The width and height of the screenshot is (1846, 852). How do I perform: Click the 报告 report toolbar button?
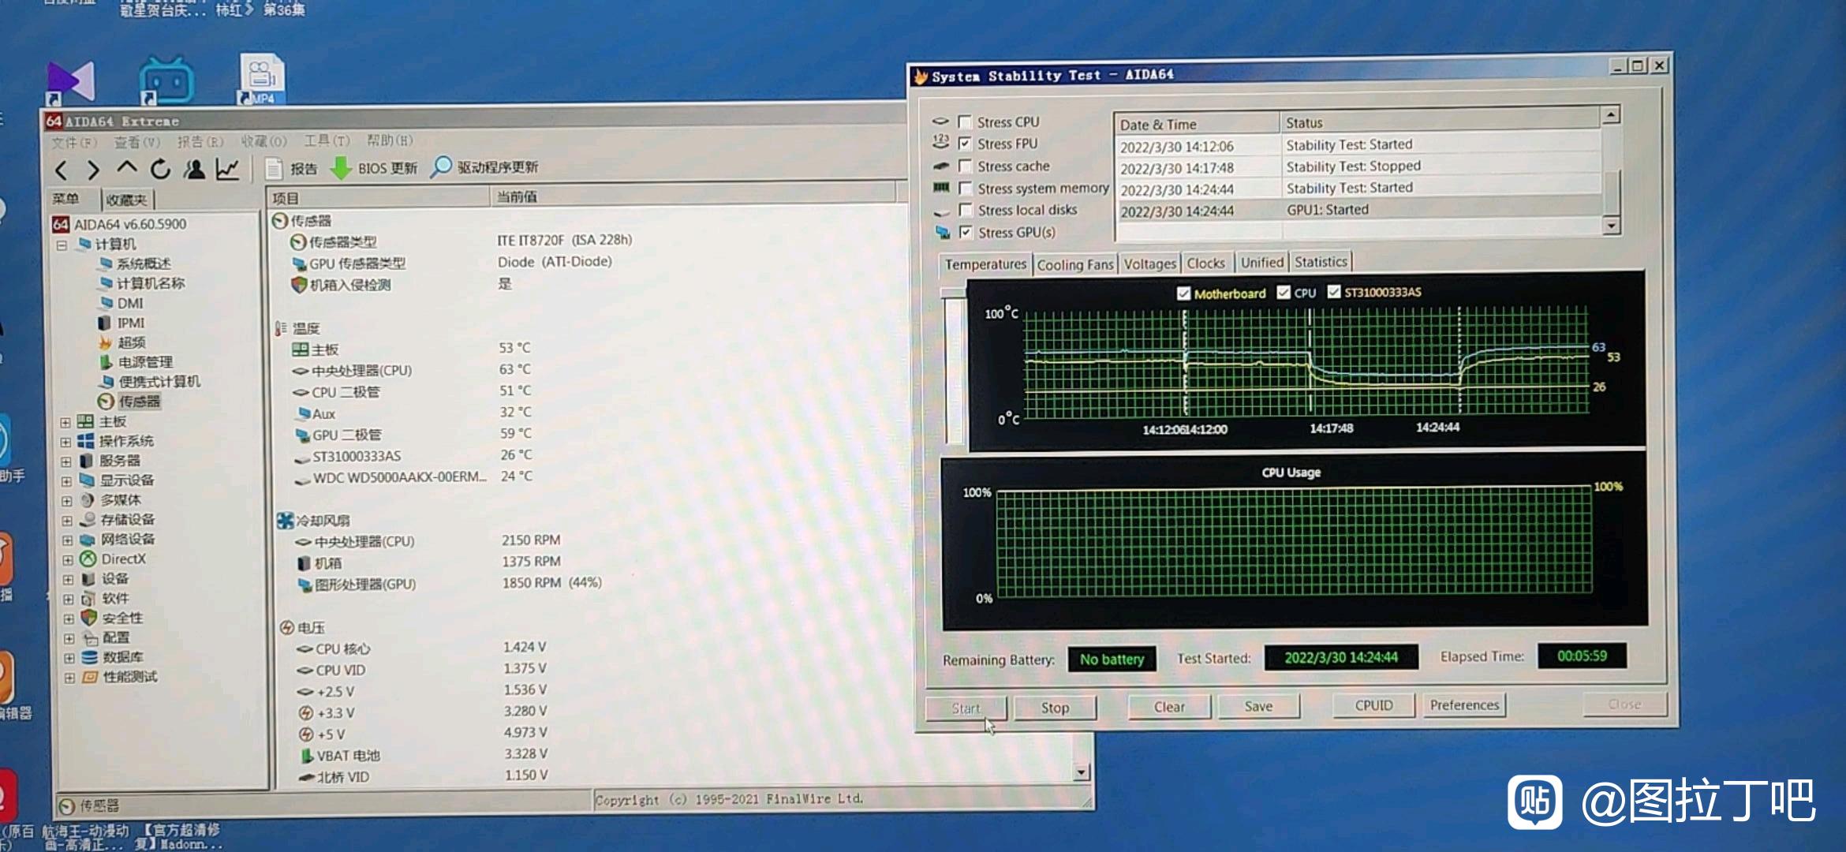coord(292,168)
